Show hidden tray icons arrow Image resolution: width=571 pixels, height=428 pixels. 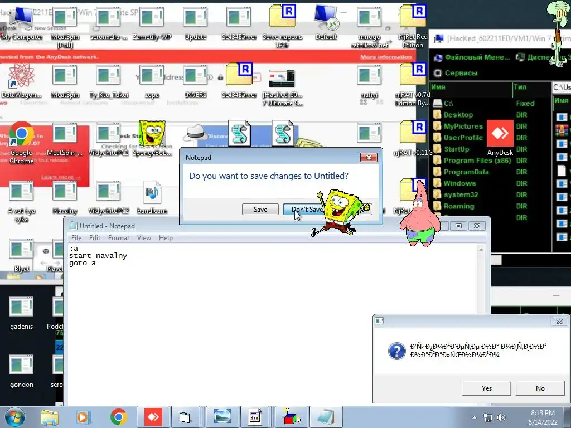(x=474, y=417)
